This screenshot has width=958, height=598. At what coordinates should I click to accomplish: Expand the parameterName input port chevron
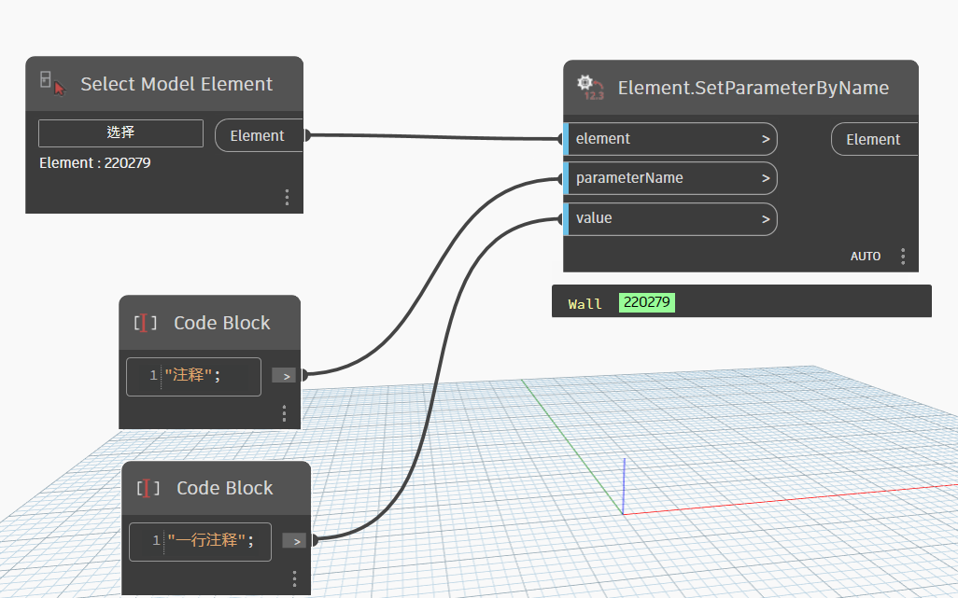(765, 178)
